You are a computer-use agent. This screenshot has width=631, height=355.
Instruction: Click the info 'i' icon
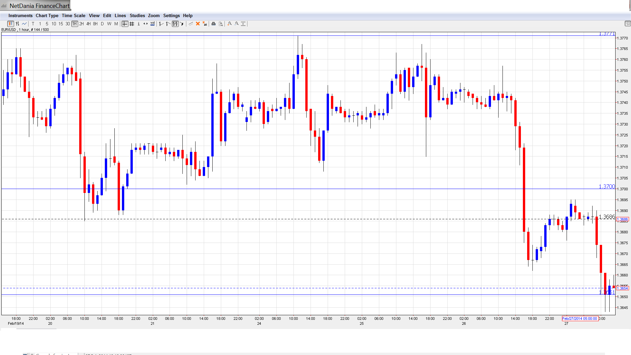(139, 24)
